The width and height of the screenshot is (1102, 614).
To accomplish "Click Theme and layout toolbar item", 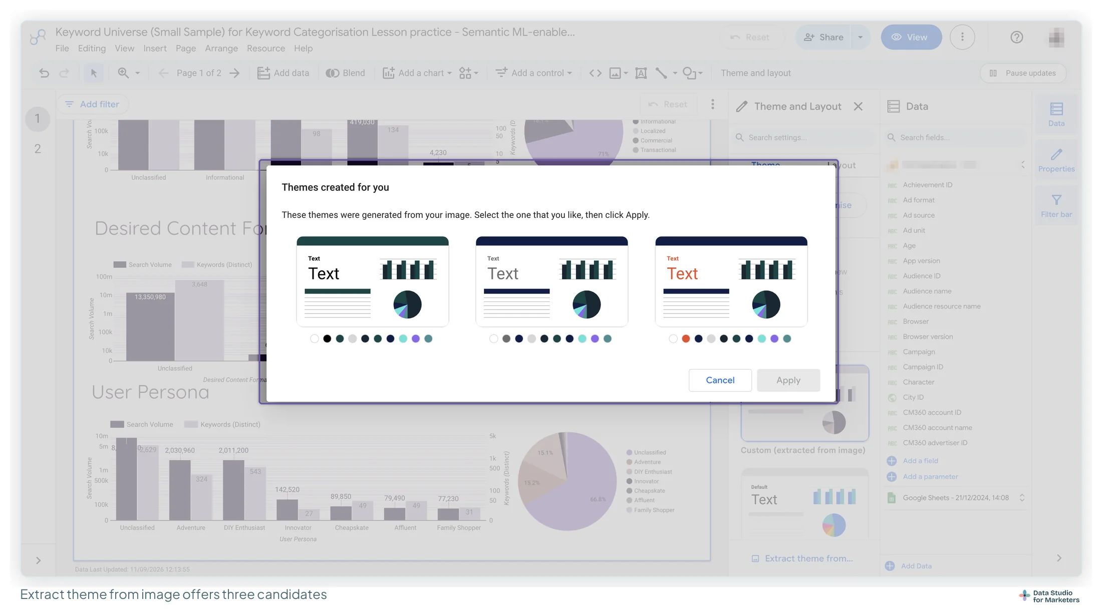I will (x=755, y=73).
